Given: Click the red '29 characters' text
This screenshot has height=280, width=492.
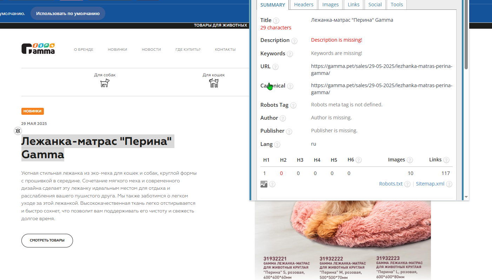Looking at the screenshot, I should pyautogui.click(x=276, y=28).
